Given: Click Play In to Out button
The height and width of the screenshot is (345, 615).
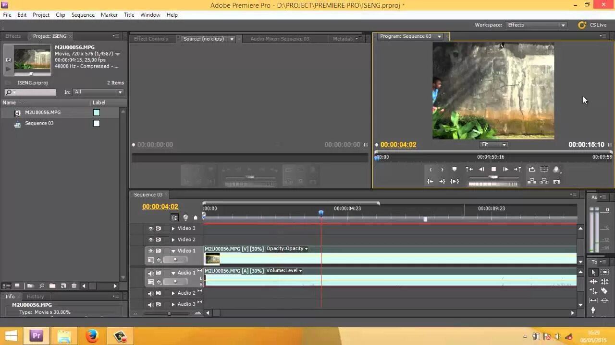Looking at the screenshot, I should click(455, 181).
